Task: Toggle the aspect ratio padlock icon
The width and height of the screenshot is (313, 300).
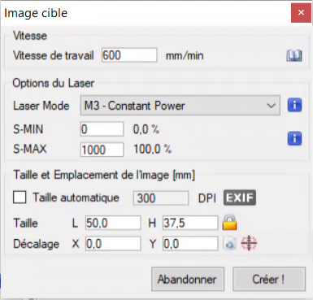Action: [x=229, y=223]
